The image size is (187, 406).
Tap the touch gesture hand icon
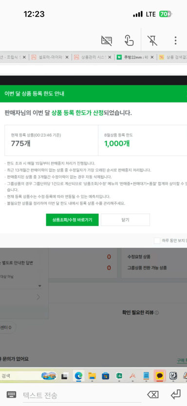pyautogui.click(x=129, y=41)
